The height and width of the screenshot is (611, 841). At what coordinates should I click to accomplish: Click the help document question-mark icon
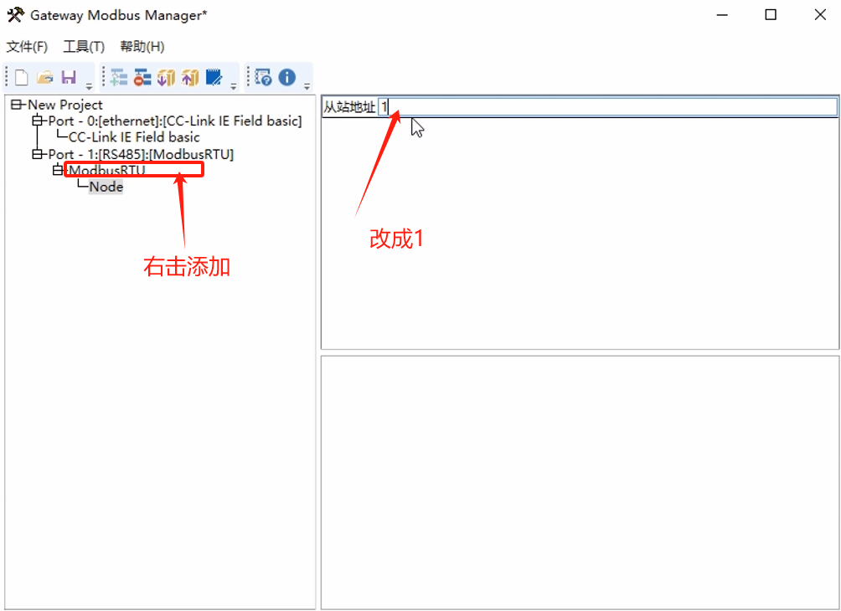[x=263, y=78]
